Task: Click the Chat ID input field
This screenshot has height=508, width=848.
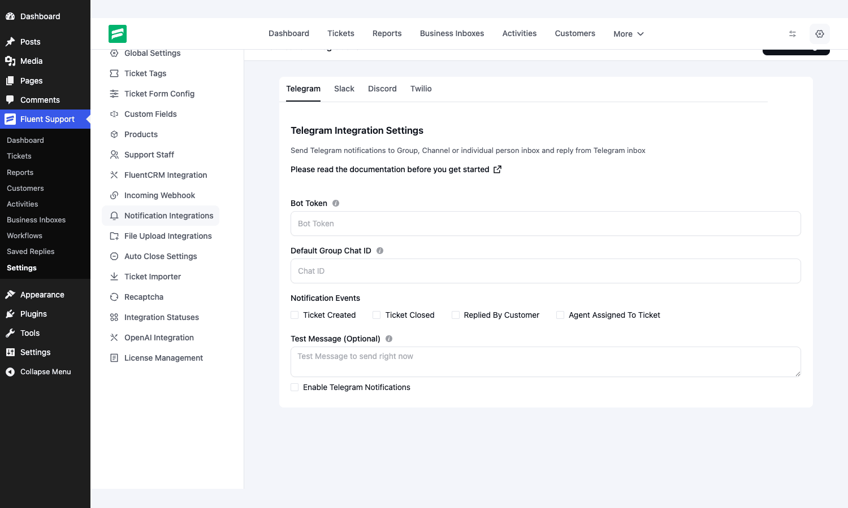Action: click(x=546, y=271)
